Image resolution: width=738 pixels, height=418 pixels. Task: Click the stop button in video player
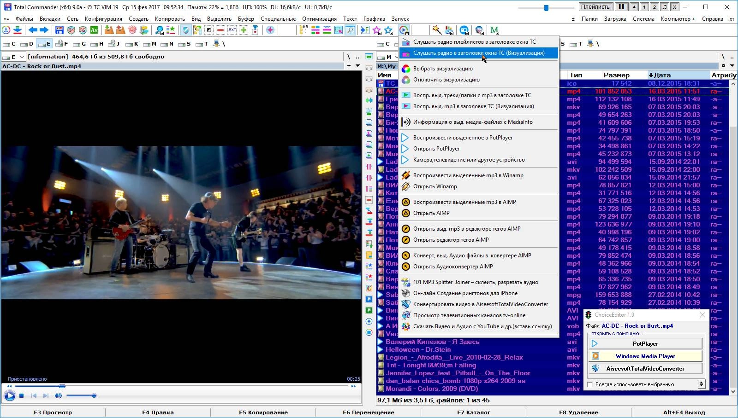21,395
